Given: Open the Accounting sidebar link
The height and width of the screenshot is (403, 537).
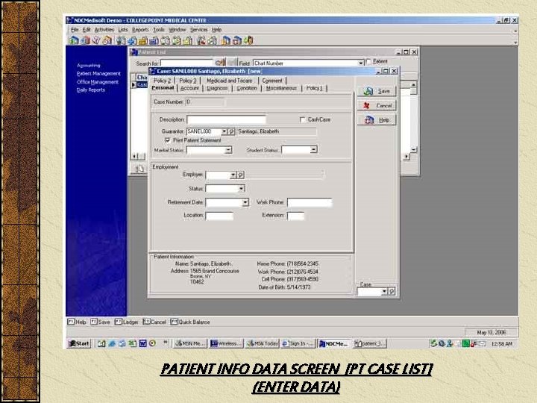Looking at the screenshot, I should click(x=89, y=66).
